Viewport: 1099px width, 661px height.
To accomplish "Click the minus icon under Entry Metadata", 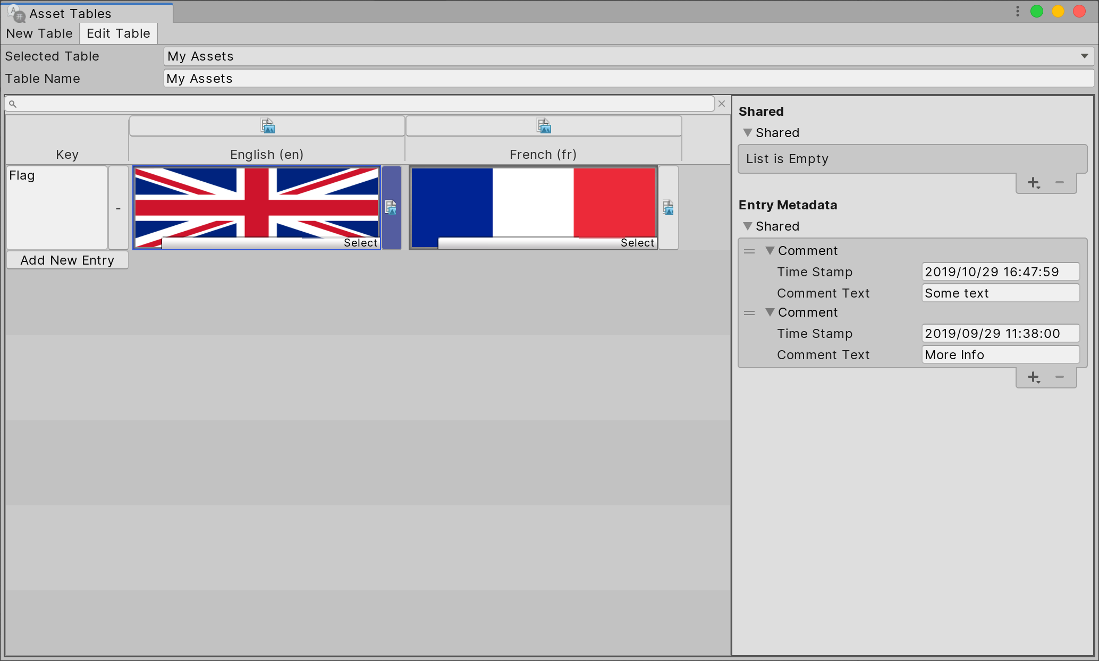I will [1060, 377].
